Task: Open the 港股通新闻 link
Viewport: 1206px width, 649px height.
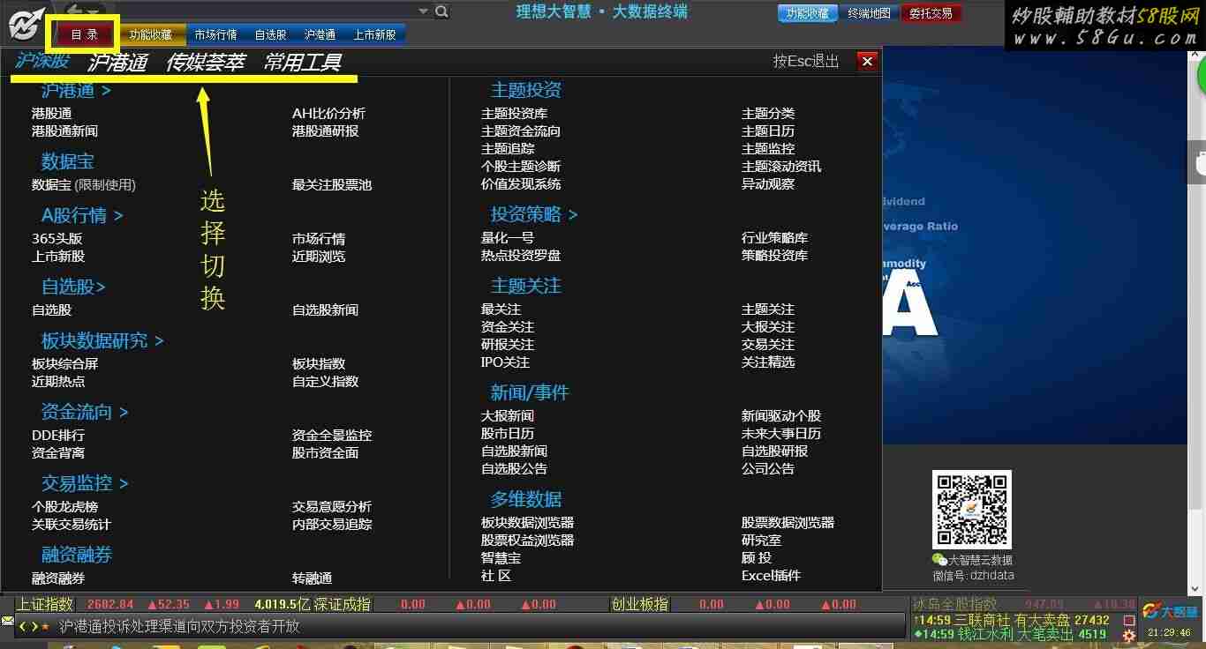Action: click(x=64, y=131)
